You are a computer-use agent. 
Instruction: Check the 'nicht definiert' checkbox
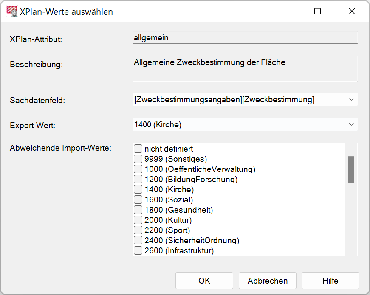138,149
